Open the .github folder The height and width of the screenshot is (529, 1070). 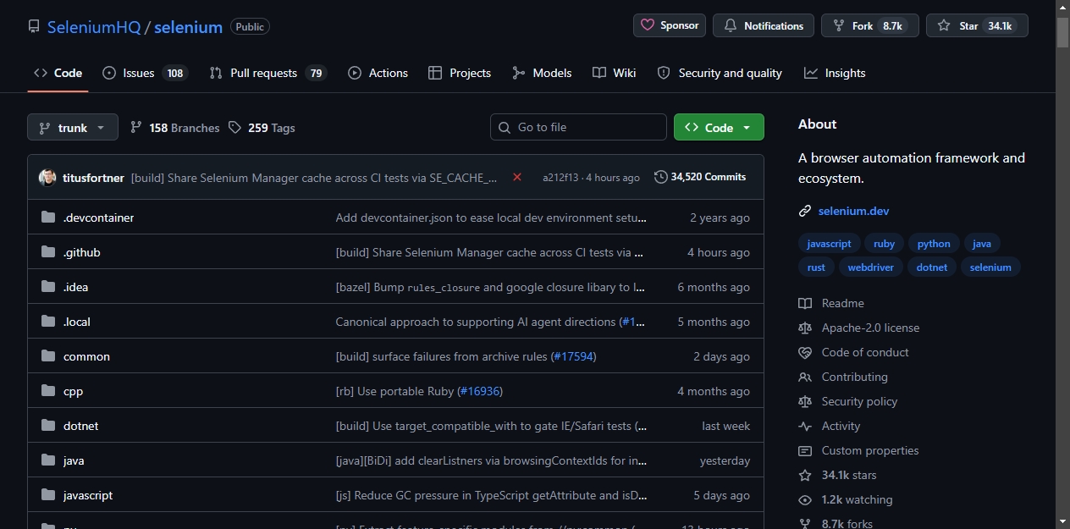(x=82, y=252)
